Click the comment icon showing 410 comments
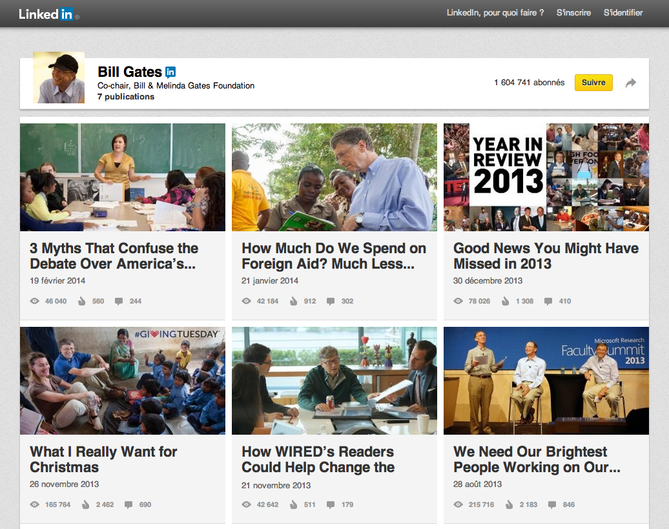This screenshot has height=529, width=669. click(548, 301)
